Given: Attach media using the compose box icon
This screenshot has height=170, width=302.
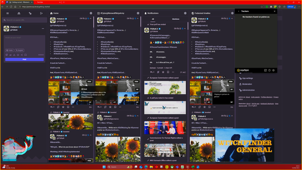Looking at the screenshot, I should coord(7,55).
